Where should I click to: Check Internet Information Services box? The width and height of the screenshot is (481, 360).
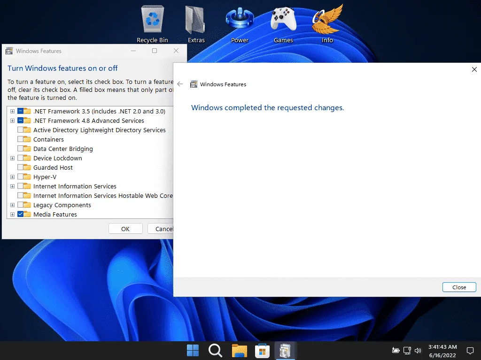click(21, 186)
